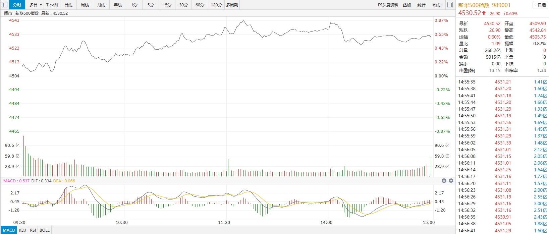Select BOLL indicator tab
The height and width of the screenshot is (234, 549).
45,230
